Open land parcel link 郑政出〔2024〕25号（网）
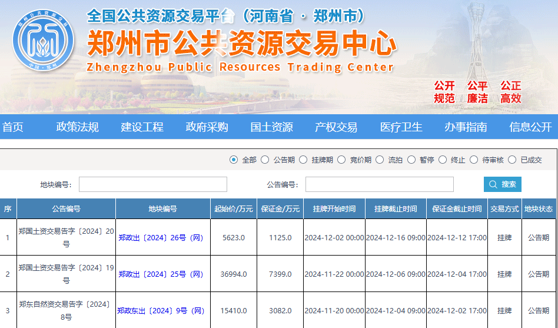 pos(161,274)
